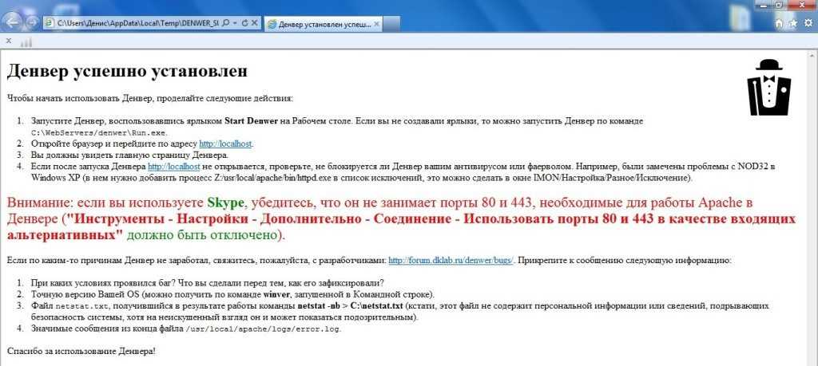This screenshot has height=366, width=818.
Task: Open the forum.dklab.ru/denwer/bugs link
Action: coord(451,260)
